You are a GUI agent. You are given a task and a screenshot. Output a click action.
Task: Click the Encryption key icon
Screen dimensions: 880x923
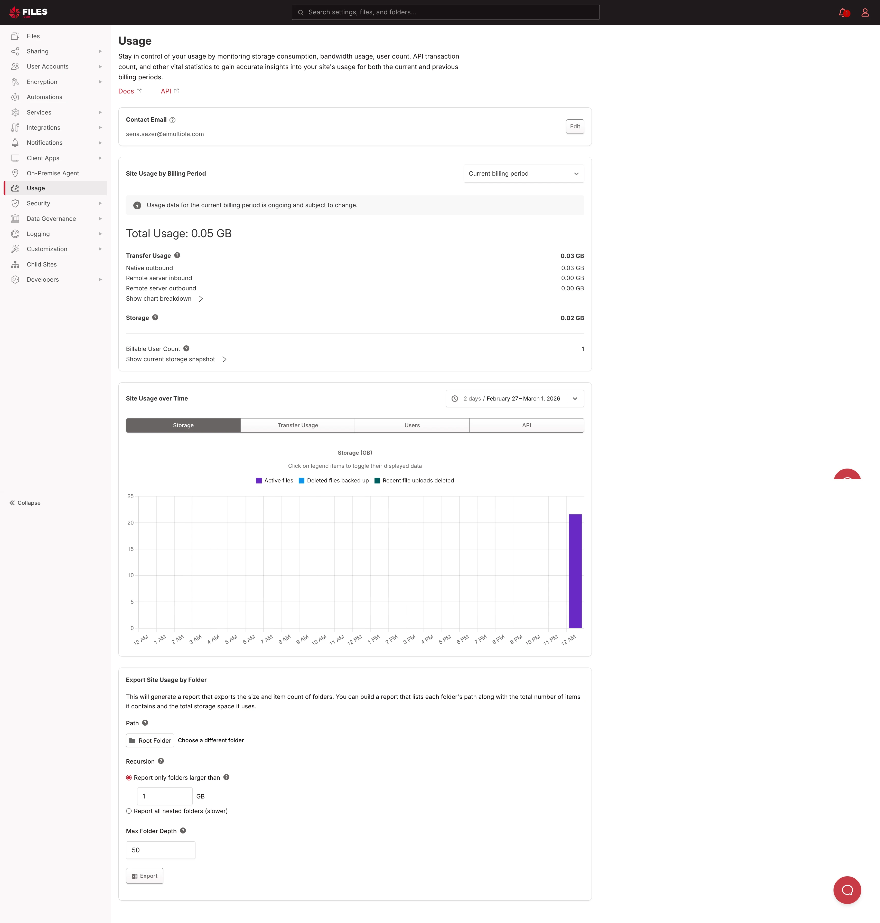coord(15,82)
